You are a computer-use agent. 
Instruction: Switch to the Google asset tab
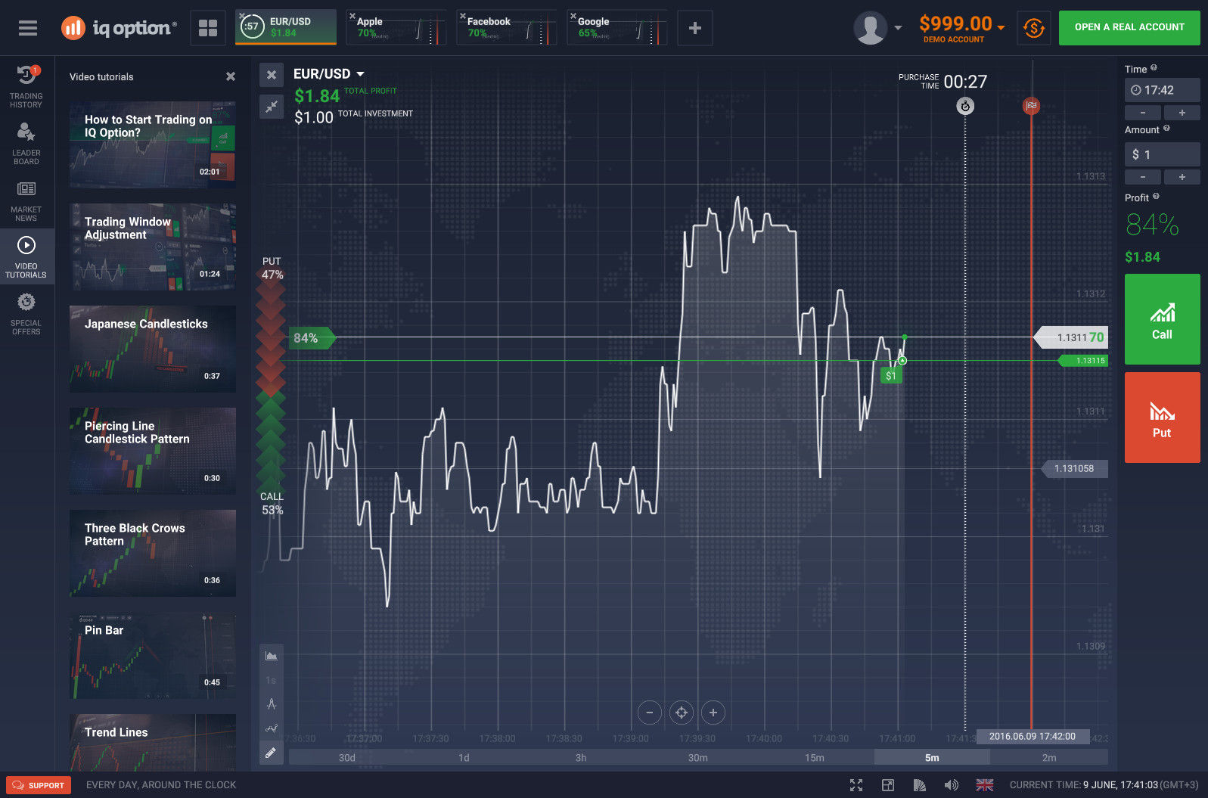tap(617, 27)
